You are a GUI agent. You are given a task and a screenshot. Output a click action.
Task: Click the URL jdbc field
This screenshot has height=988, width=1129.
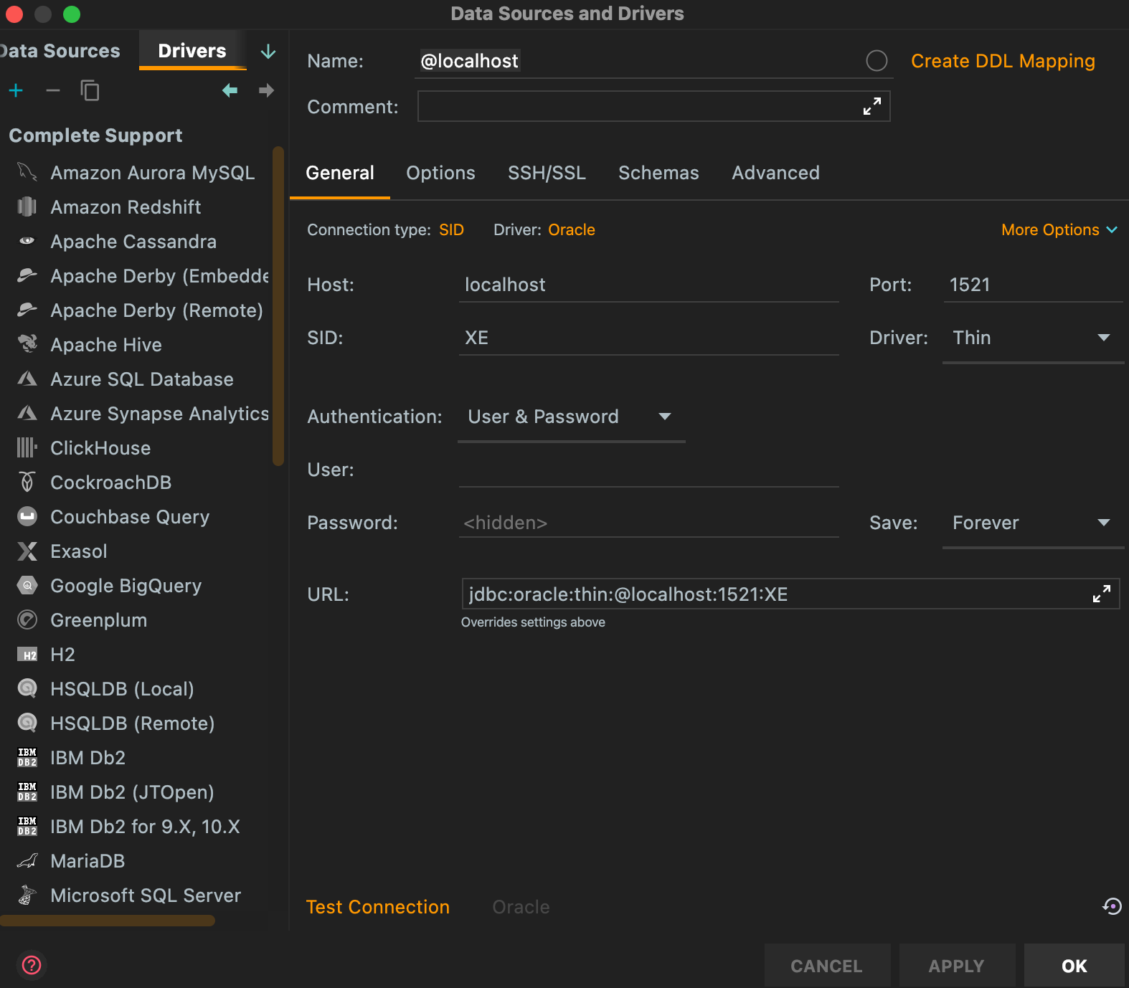(x=790, y=594)
